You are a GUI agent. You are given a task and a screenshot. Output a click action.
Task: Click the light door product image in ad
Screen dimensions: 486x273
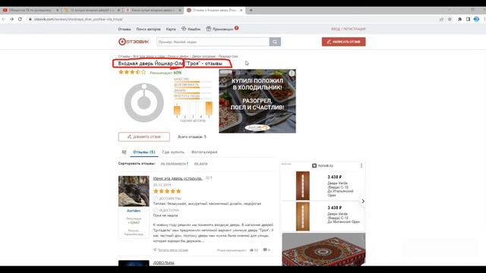coord(303,216)
